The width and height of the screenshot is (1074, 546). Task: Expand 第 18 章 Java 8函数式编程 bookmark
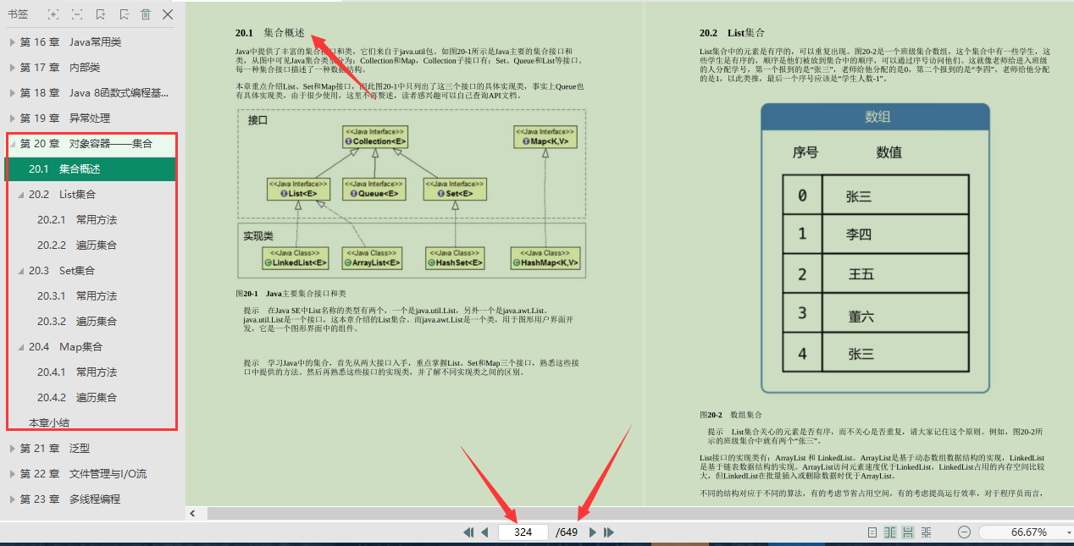[x=12, y=92]
